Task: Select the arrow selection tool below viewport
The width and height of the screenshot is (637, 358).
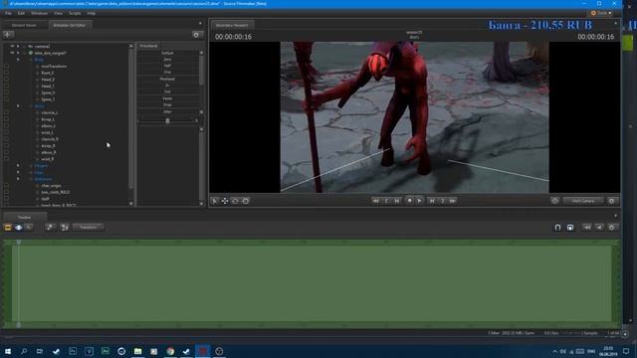Action: pos(215,201)
